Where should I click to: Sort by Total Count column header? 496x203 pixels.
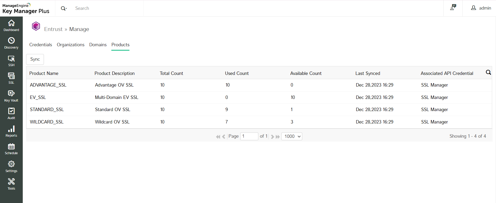pyautogui.click(x=171, y=73)
